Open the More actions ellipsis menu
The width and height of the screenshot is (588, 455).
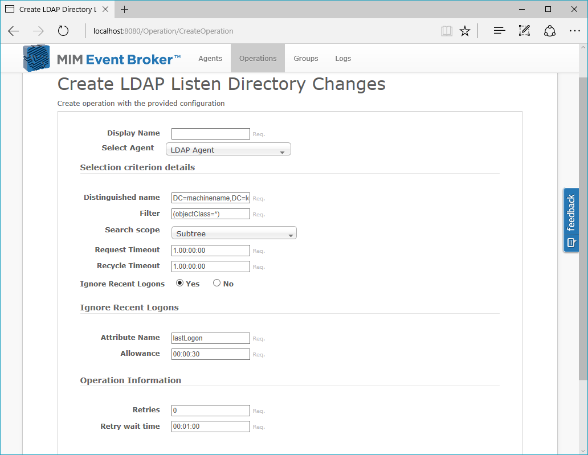click(x=574, y=31)
